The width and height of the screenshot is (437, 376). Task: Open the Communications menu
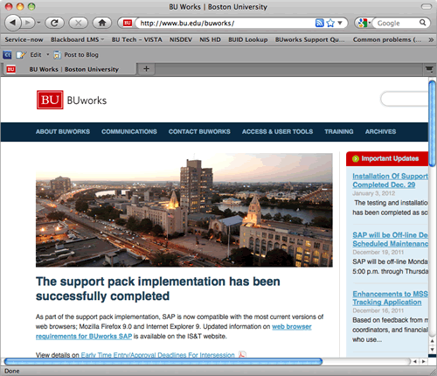(129, 132)
